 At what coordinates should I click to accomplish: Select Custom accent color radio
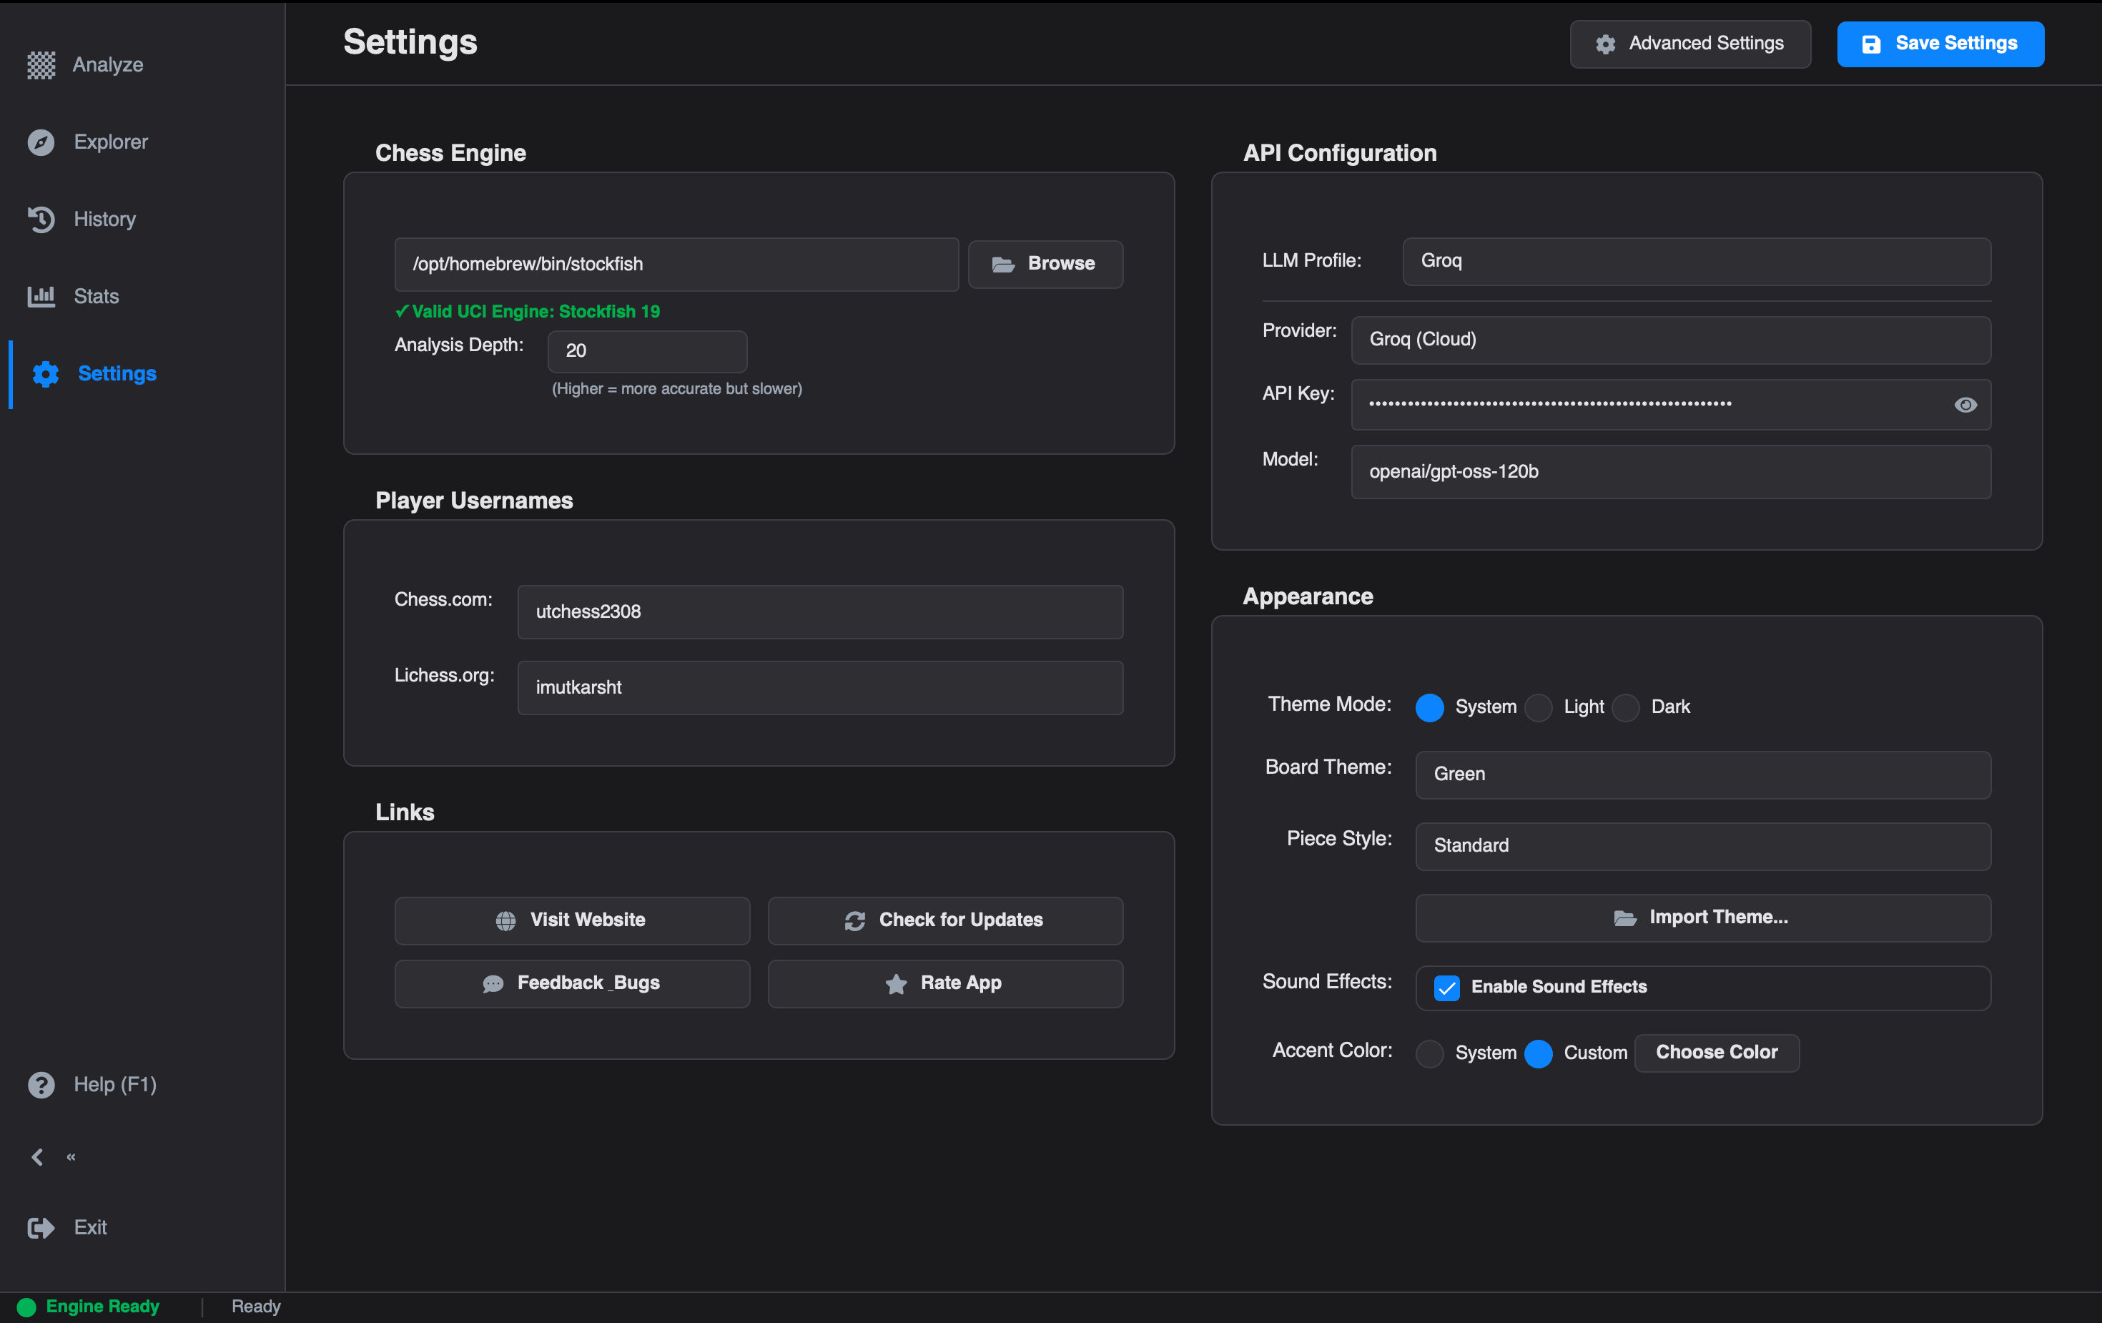click(1538, 1053)
